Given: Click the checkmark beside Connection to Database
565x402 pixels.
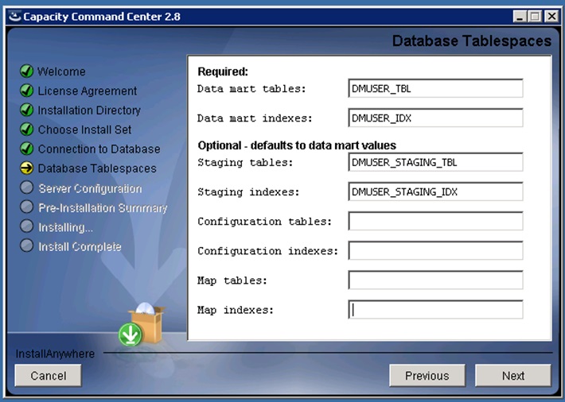Looking at the screenshot, I should 27,149.
